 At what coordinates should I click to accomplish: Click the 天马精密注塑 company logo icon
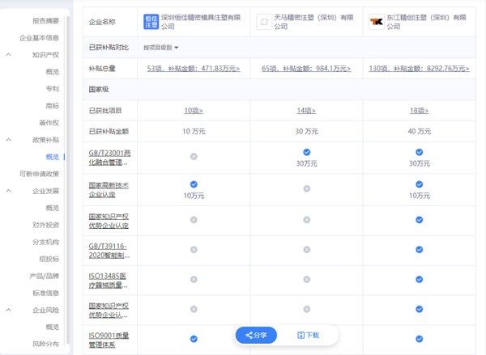264,22
